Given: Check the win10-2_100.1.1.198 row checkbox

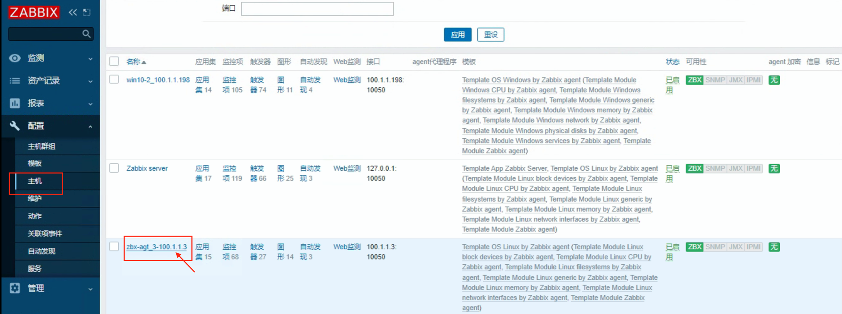Looking at the screenshot, I should tap(114, 79).
